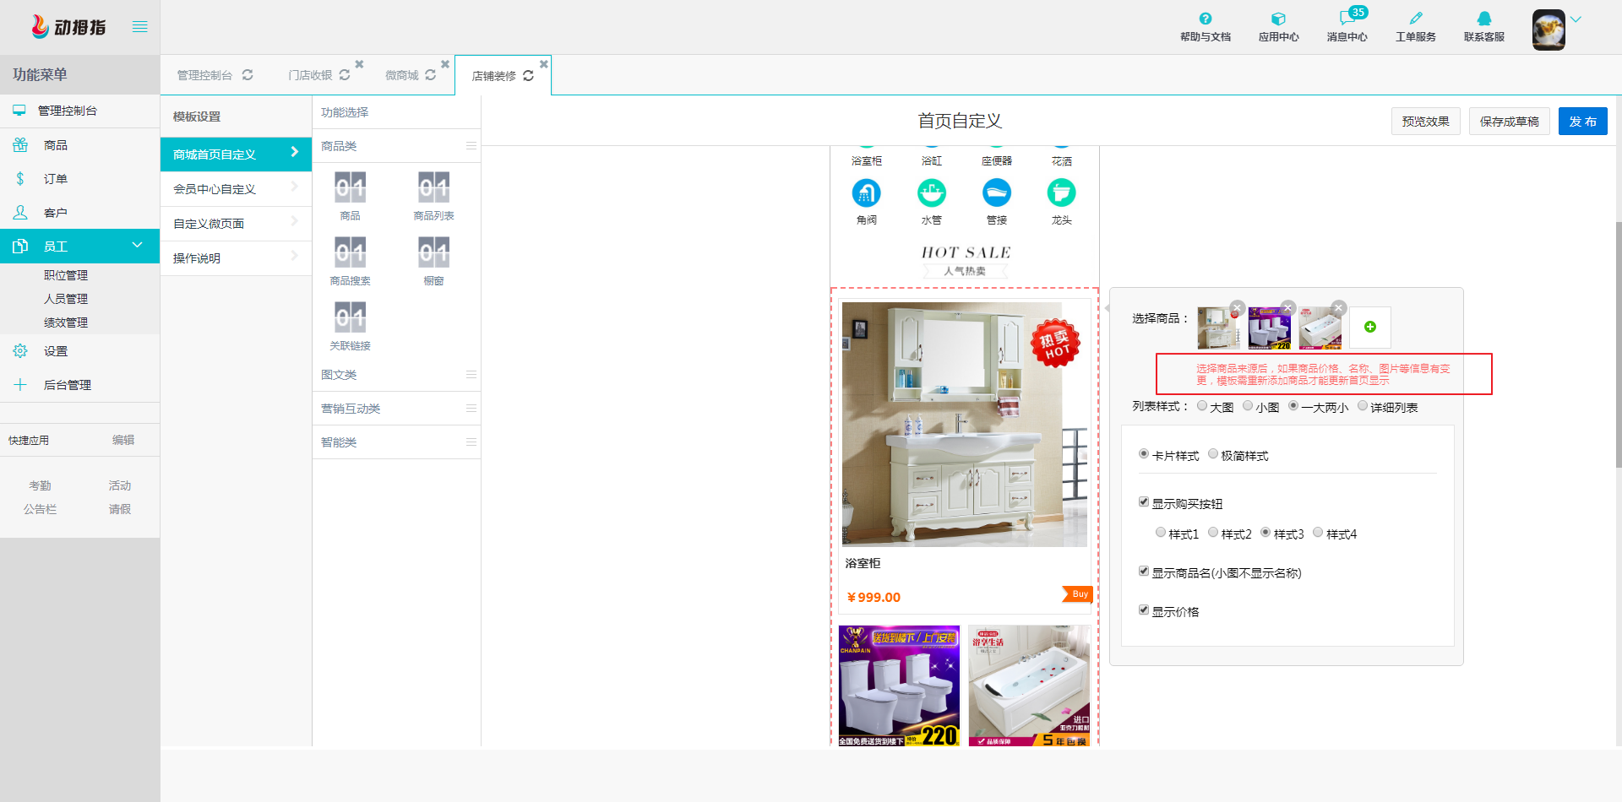
Task: Expand the avatar dropdown arrow
Action: (x=1576, y=19)
